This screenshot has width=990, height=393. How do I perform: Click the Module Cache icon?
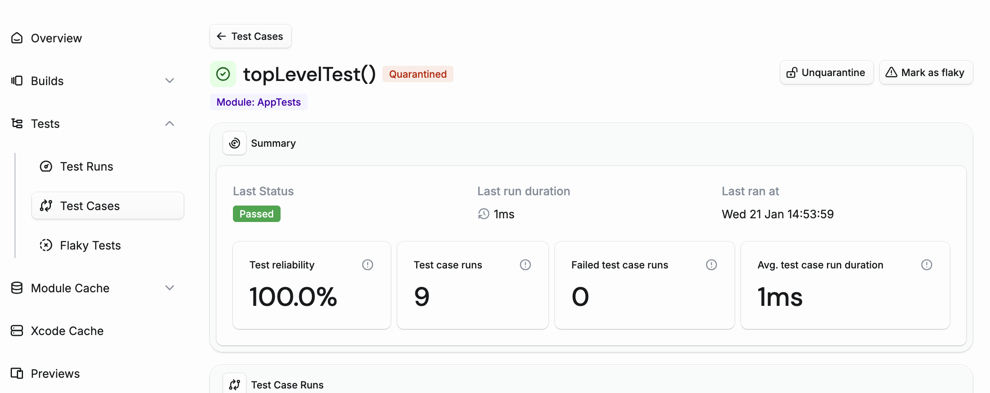point(16,288)
